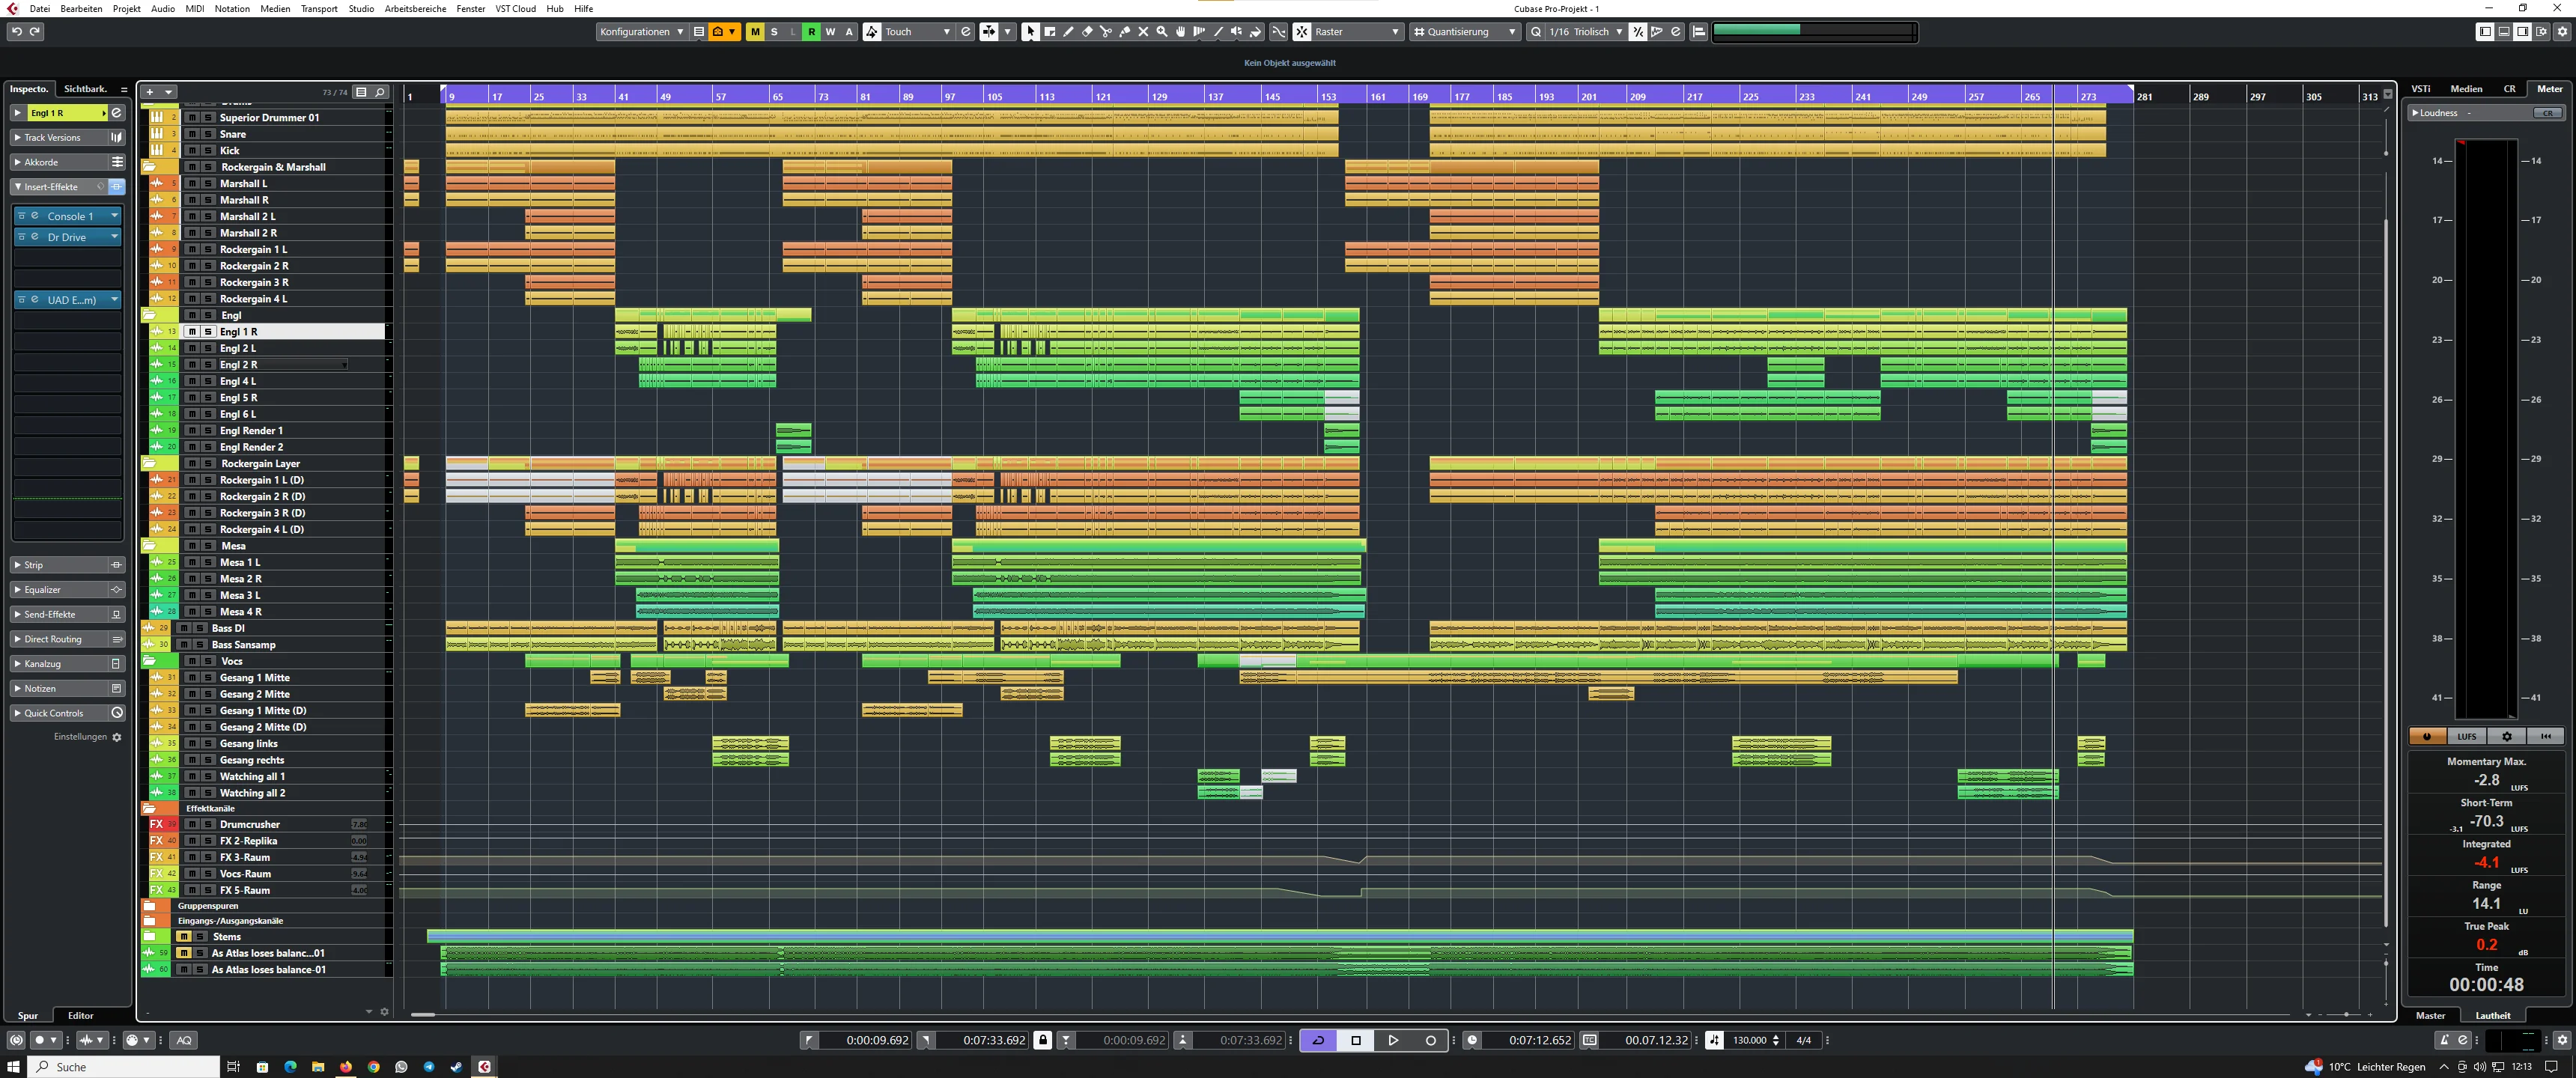
Task: Select the Glue tool
Action: coord(1125,32)
